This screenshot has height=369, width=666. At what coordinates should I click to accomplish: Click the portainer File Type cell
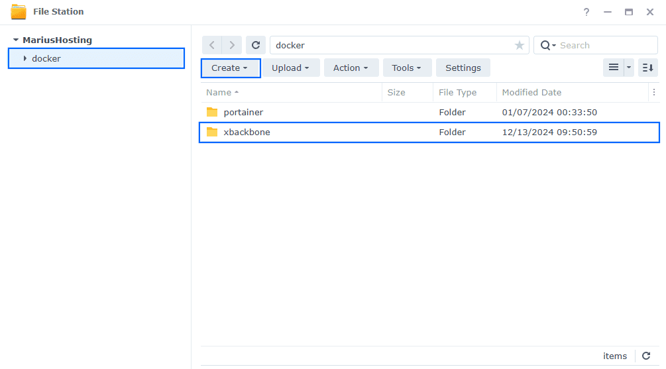coord(453,113)
